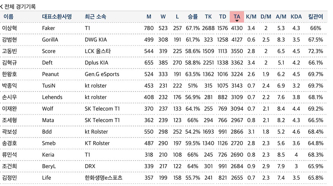Click 대표소환사명 column header
This screenshot has height=186, width=333.
(x=57, y=17)
